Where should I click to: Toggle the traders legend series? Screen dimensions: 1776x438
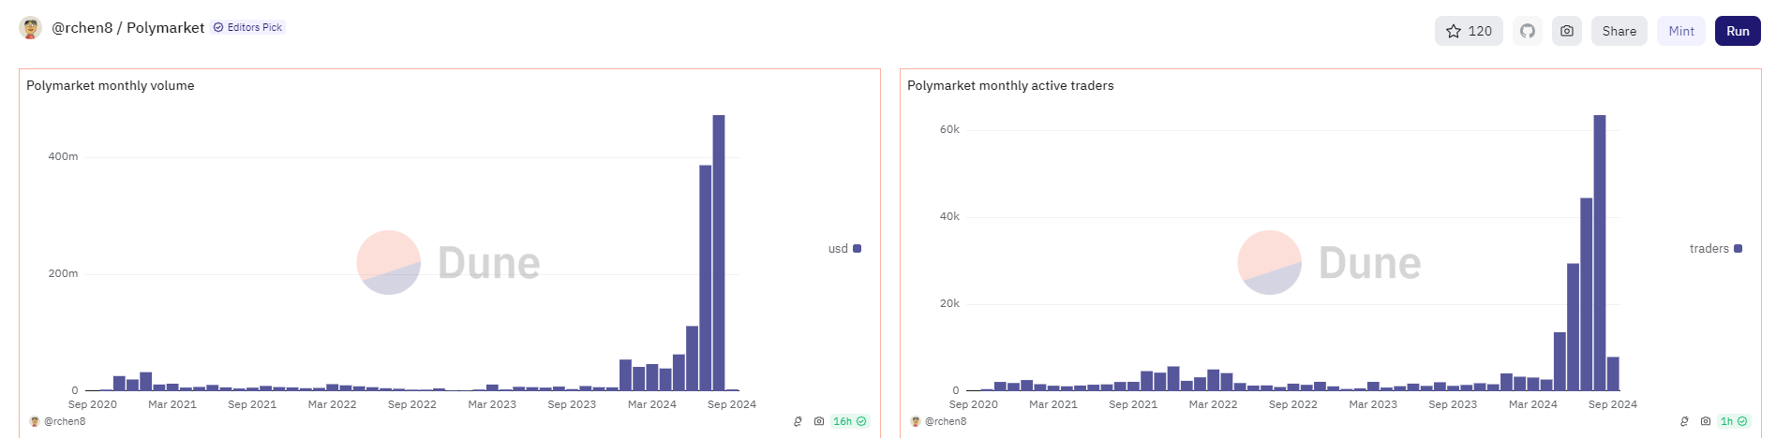[x=1715, y=249]
